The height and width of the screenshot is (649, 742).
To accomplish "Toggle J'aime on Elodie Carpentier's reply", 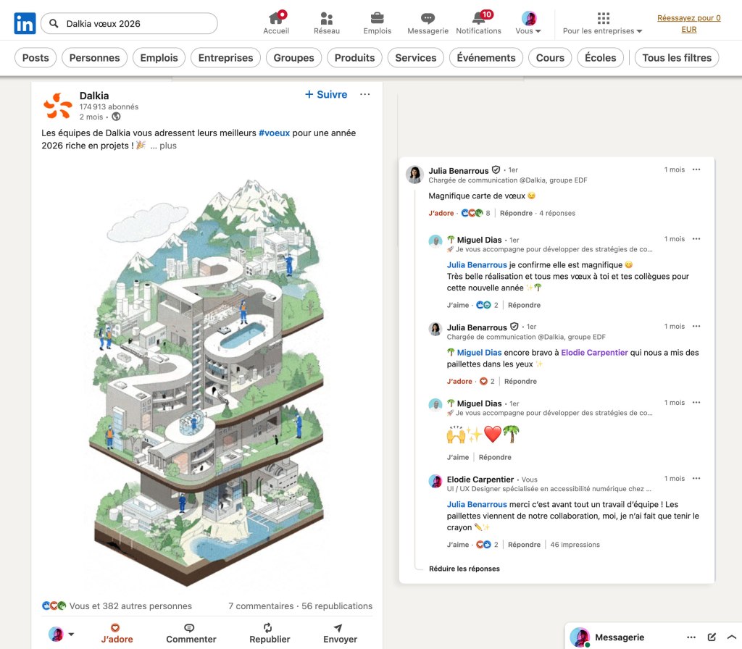I will [x=457, y=545].
